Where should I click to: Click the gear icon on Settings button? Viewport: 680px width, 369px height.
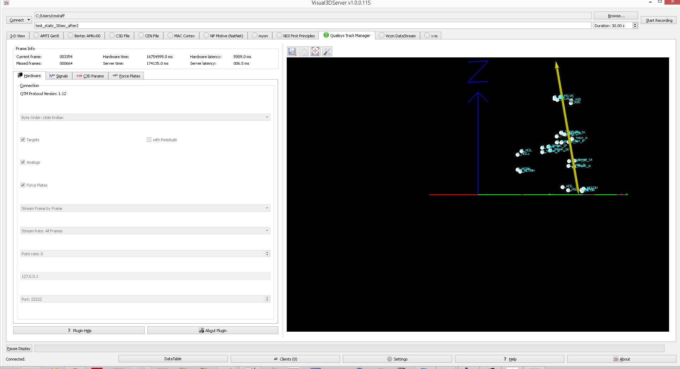389,359
